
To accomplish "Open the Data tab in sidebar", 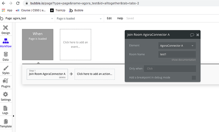I will [x=6, y=56].
